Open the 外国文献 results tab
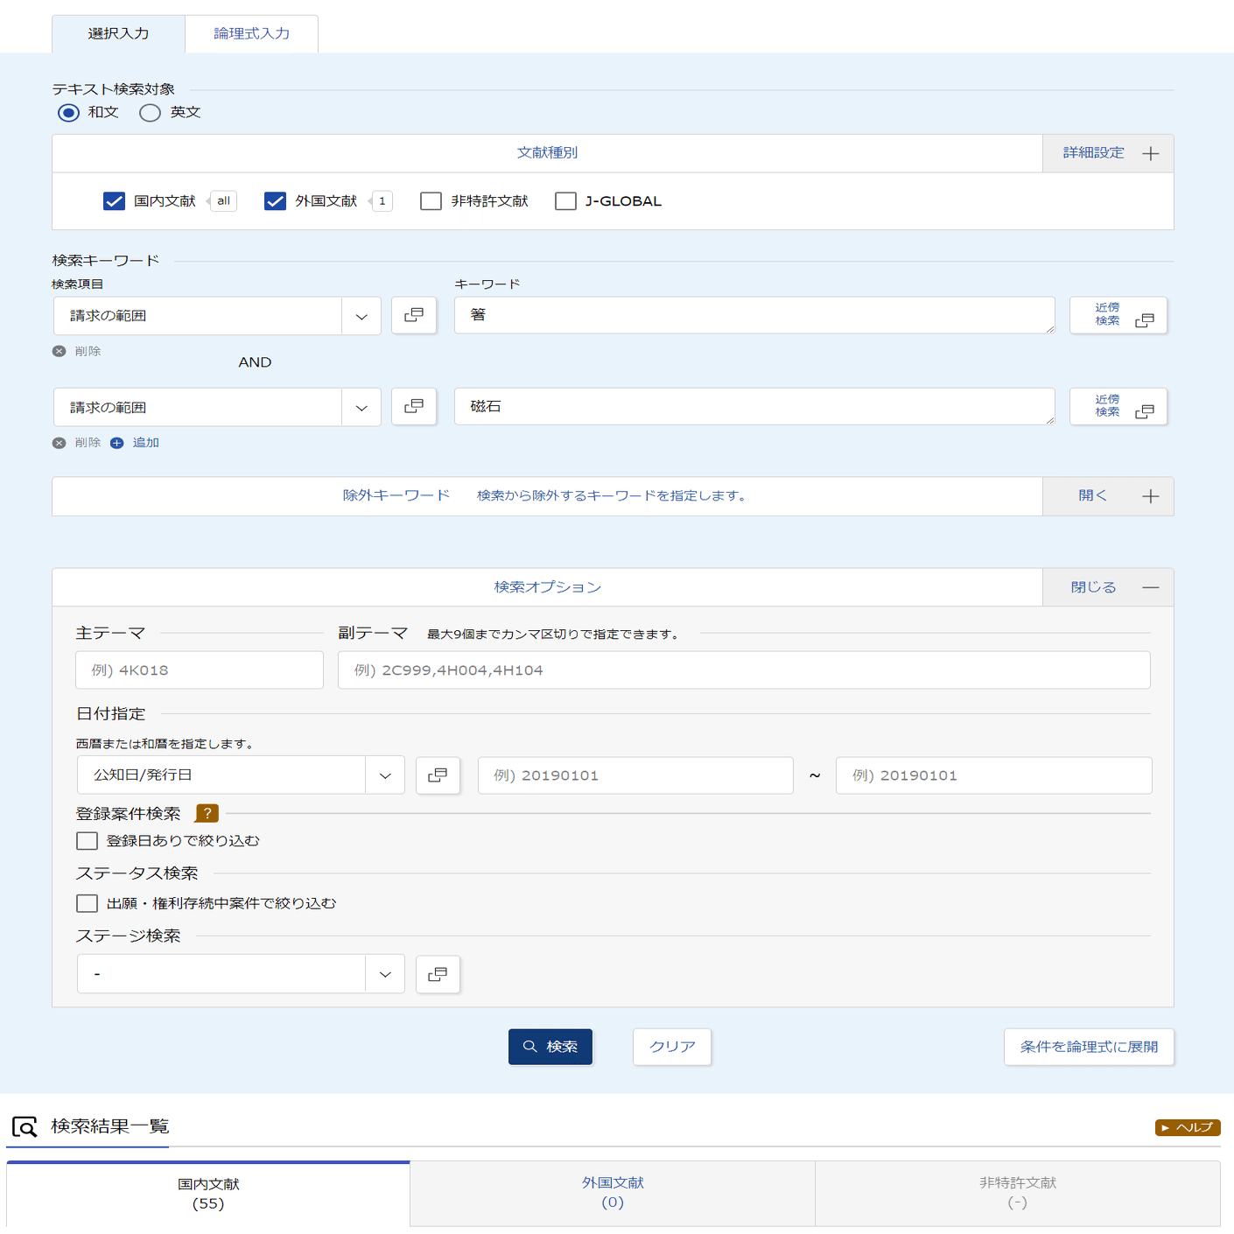Screen dimensions: 1234x1234 [x=611, y=1192]
